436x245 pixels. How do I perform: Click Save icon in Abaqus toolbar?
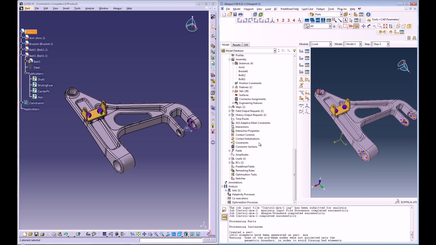click(x=235, y=14)
